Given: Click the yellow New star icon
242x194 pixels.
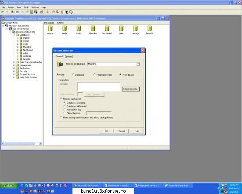Looking at the screenshot, I should (47, 12).
